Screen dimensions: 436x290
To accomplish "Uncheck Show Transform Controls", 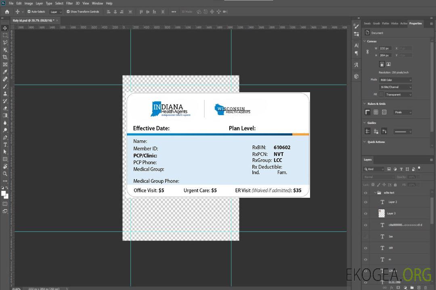I will [68, 12].
